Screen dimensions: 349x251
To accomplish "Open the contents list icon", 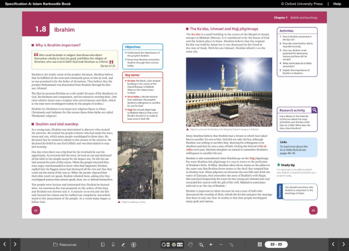I will click(x=259, y=244).
